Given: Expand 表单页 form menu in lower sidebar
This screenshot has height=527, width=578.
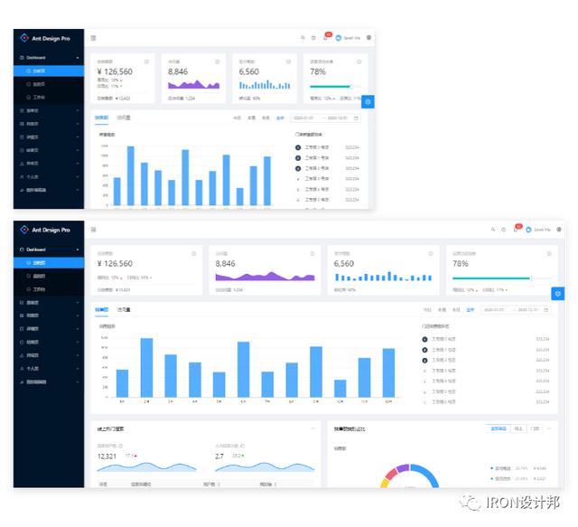Looking at the screenshot, I should tap(49, 303).
